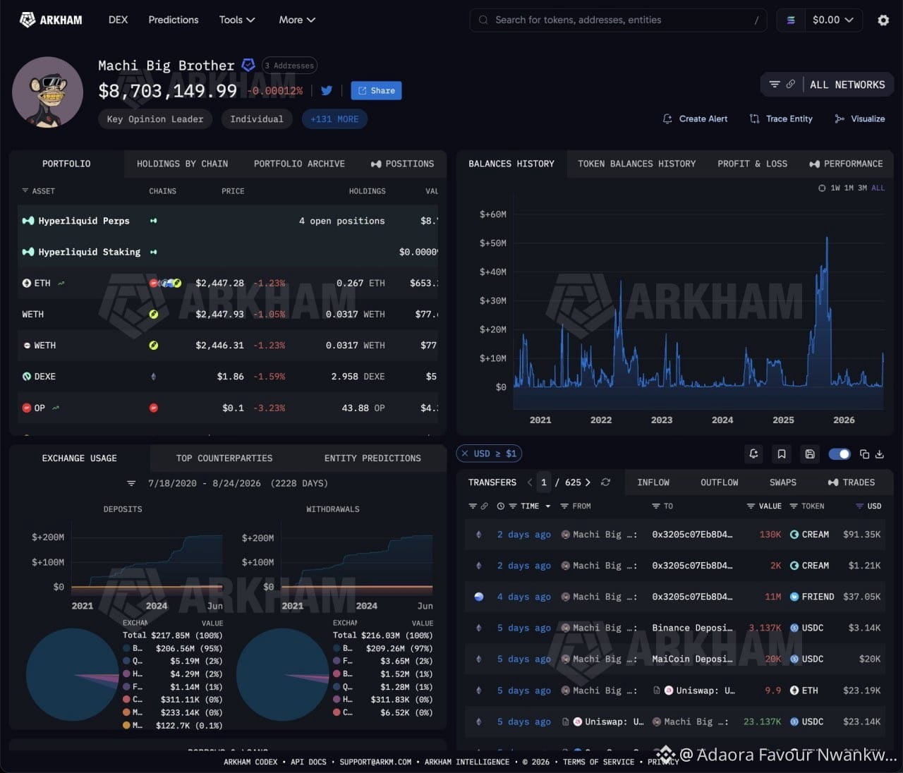The width and height of the screenshot is (903, 773).
Task: Open the PROFIT & LOSS tab
Action: tap(753, 164)
